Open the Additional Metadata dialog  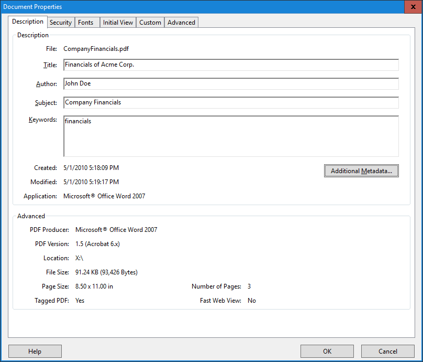(361, 171)
